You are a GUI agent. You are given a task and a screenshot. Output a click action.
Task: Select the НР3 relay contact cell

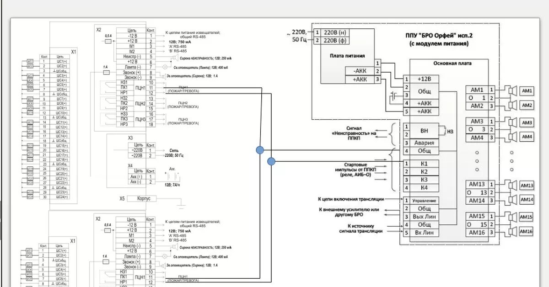tap(124, 124)
